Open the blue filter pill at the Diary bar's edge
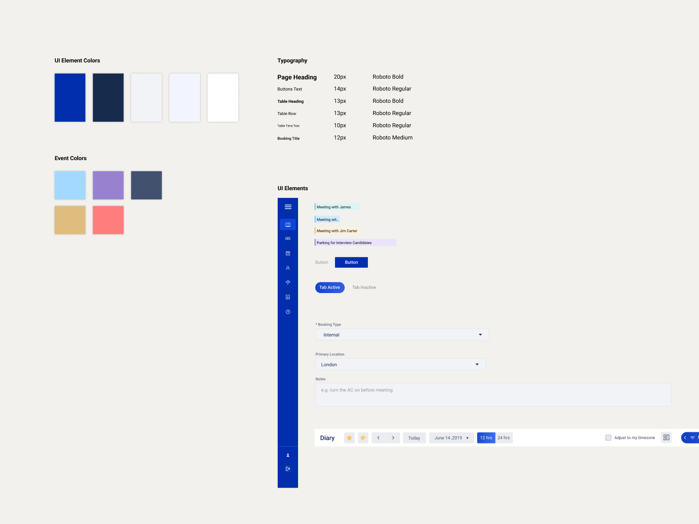 click(690, 438)
